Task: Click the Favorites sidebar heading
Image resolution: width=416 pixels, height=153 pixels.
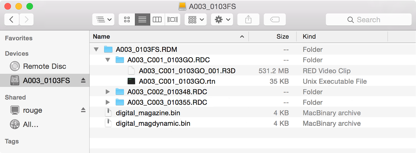Action: pyautogui.click(x=19, y=38)
